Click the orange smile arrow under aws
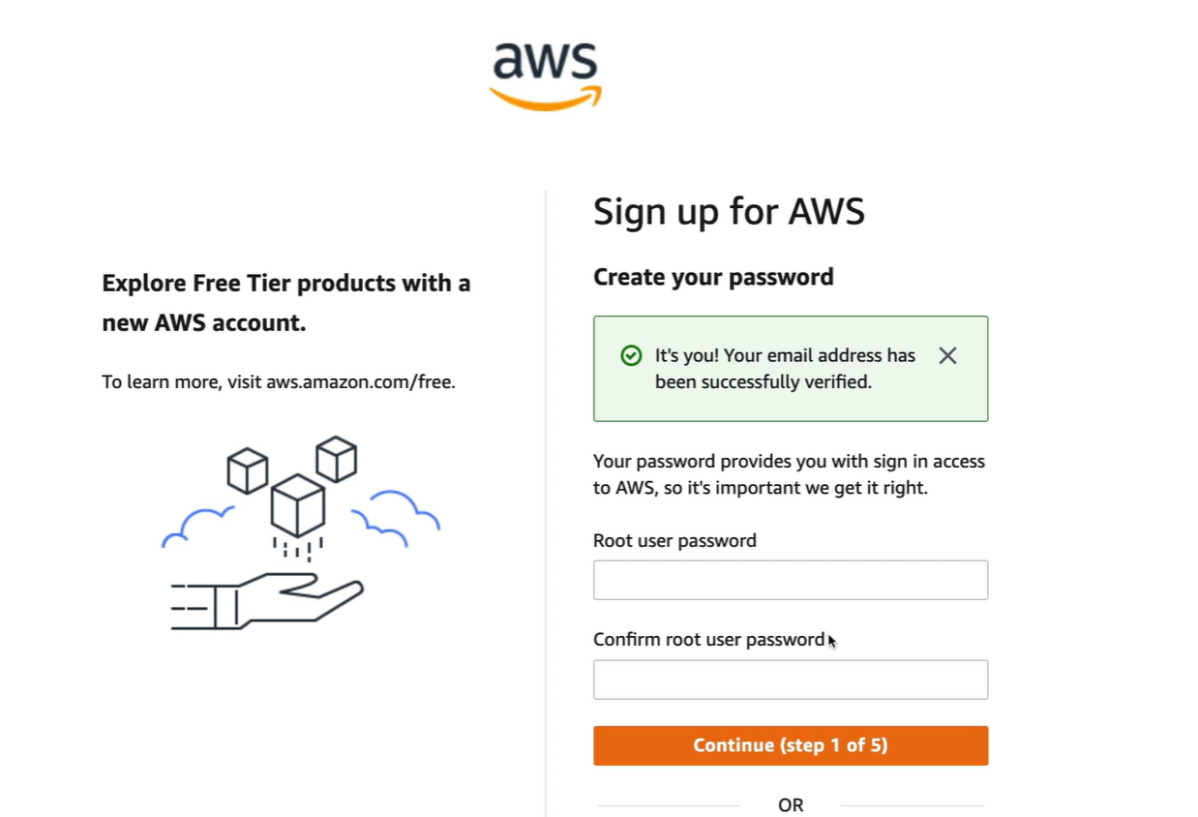 point(546,98)
